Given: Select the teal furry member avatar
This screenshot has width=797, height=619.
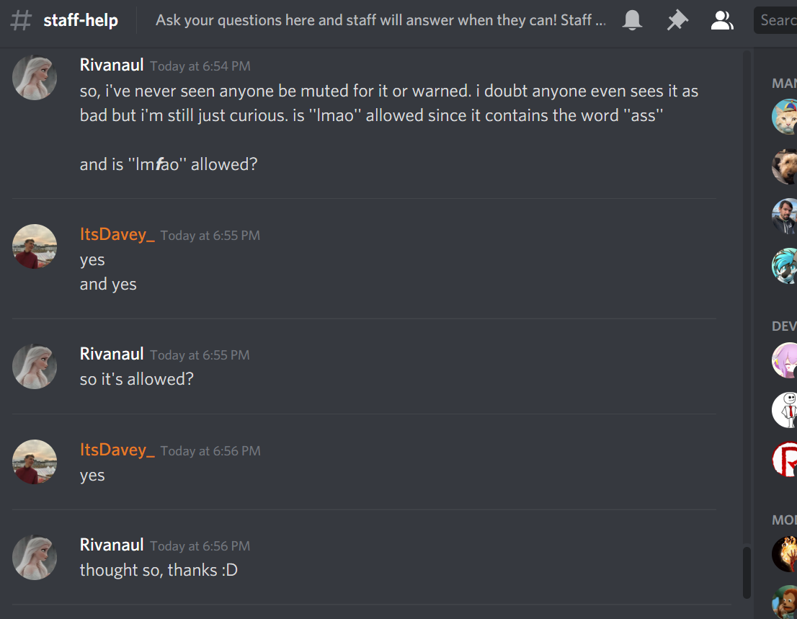Looking at the screenshot, I should 784,266.
